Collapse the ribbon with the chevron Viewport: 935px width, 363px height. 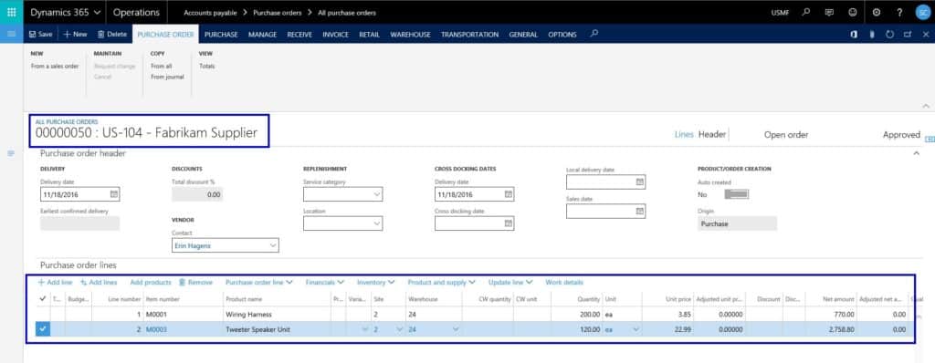pyautogui.click(x=926, y=106)
